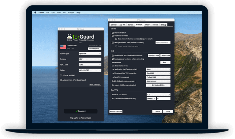Click the TorGuard padlock logo

coord(69,36)
